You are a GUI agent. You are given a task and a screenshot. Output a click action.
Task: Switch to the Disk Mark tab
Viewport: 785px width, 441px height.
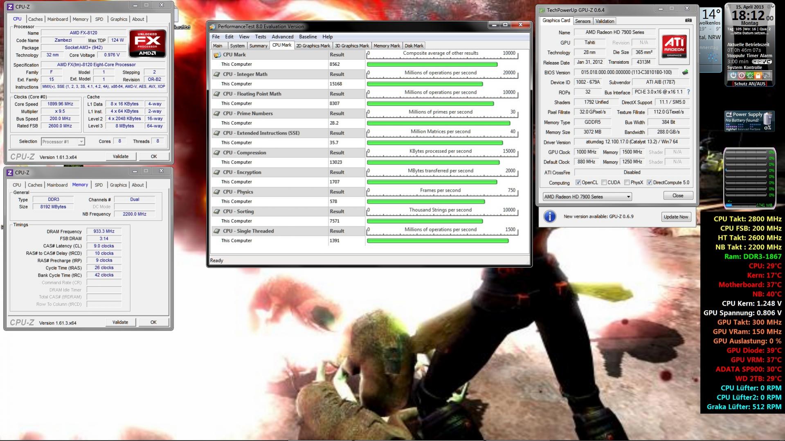(x=414, y=46)
